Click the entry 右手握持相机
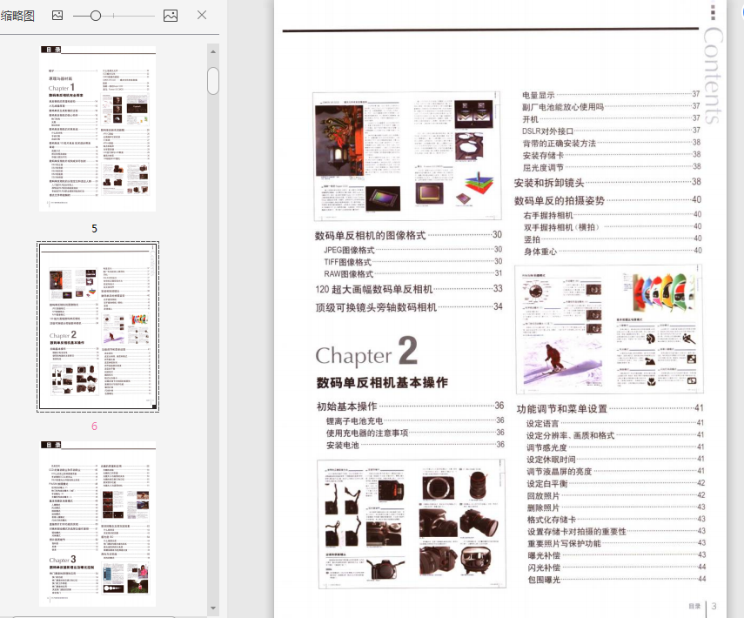 (548, 215)
